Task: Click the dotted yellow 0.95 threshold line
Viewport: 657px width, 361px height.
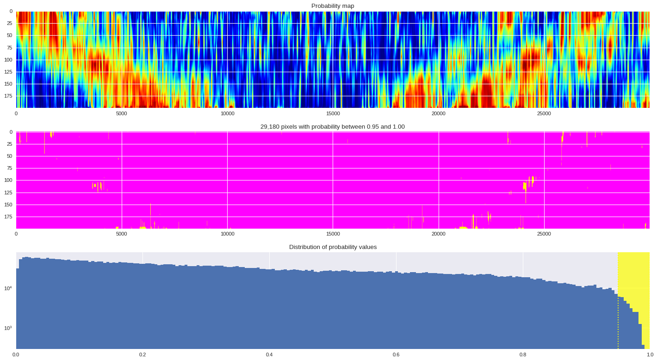Action: click(618, 324)
